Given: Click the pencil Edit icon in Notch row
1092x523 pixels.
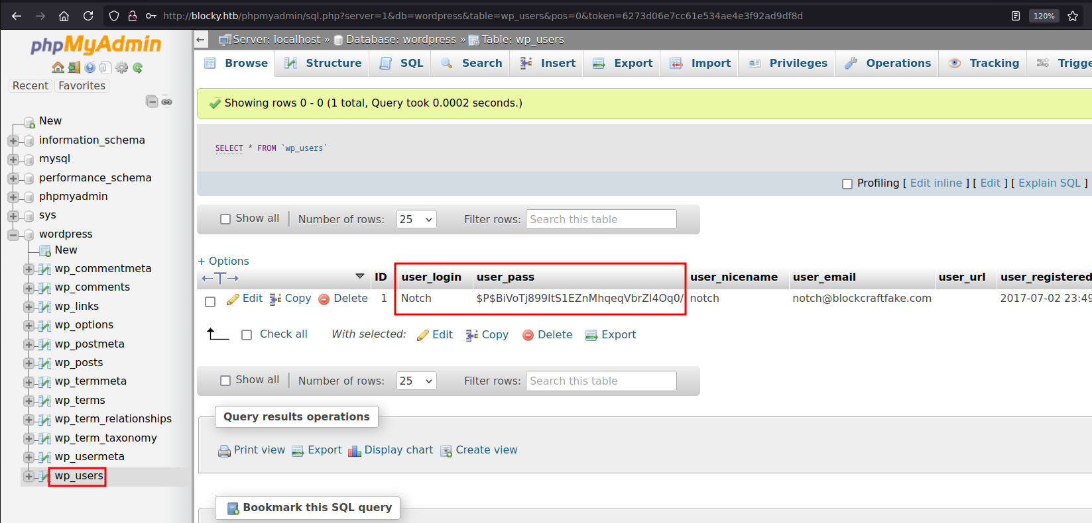Looking at the screenshot, I should (233, 299).
